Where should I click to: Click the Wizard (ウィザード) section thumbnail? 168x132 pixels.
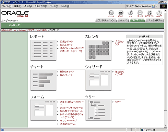tap(98, 80)
